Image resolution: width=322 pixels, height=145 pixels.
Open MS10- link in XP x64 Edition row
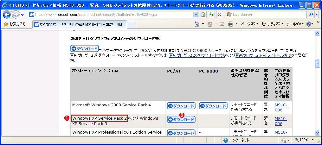[x=281, y=132]
